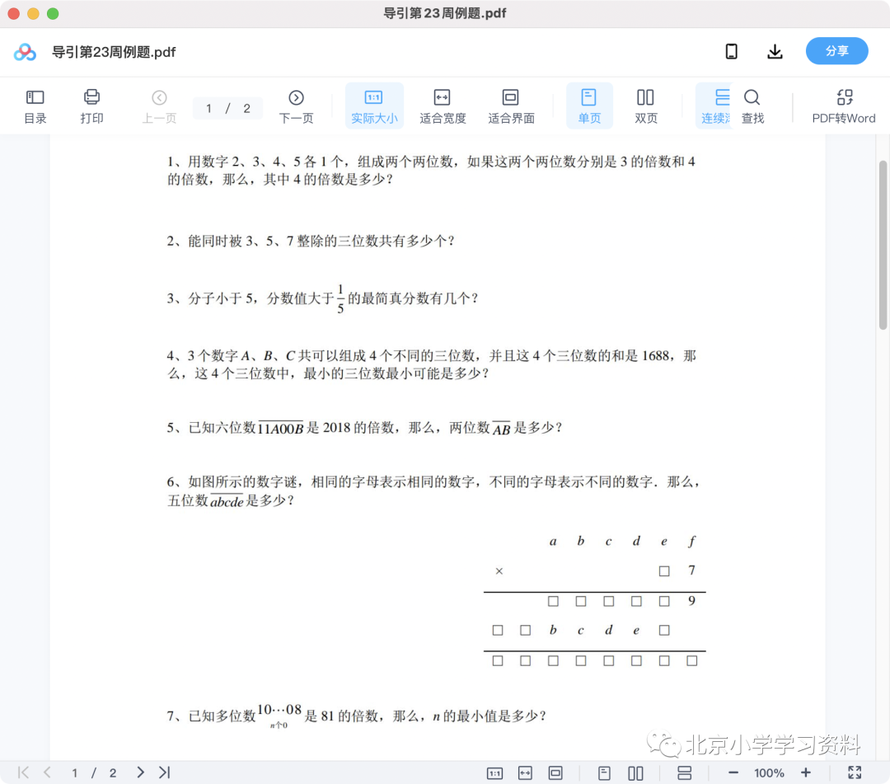Click bottom bar single page icon

[x=605, y=772]
